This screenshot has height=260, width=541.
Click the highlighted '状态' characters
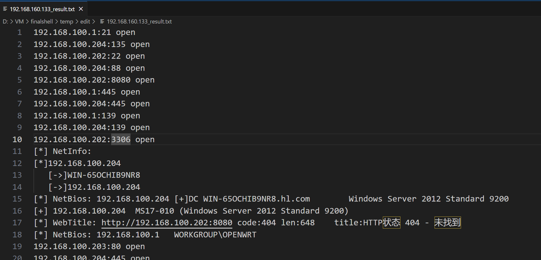pyautogui.click(x=392, y=223)
